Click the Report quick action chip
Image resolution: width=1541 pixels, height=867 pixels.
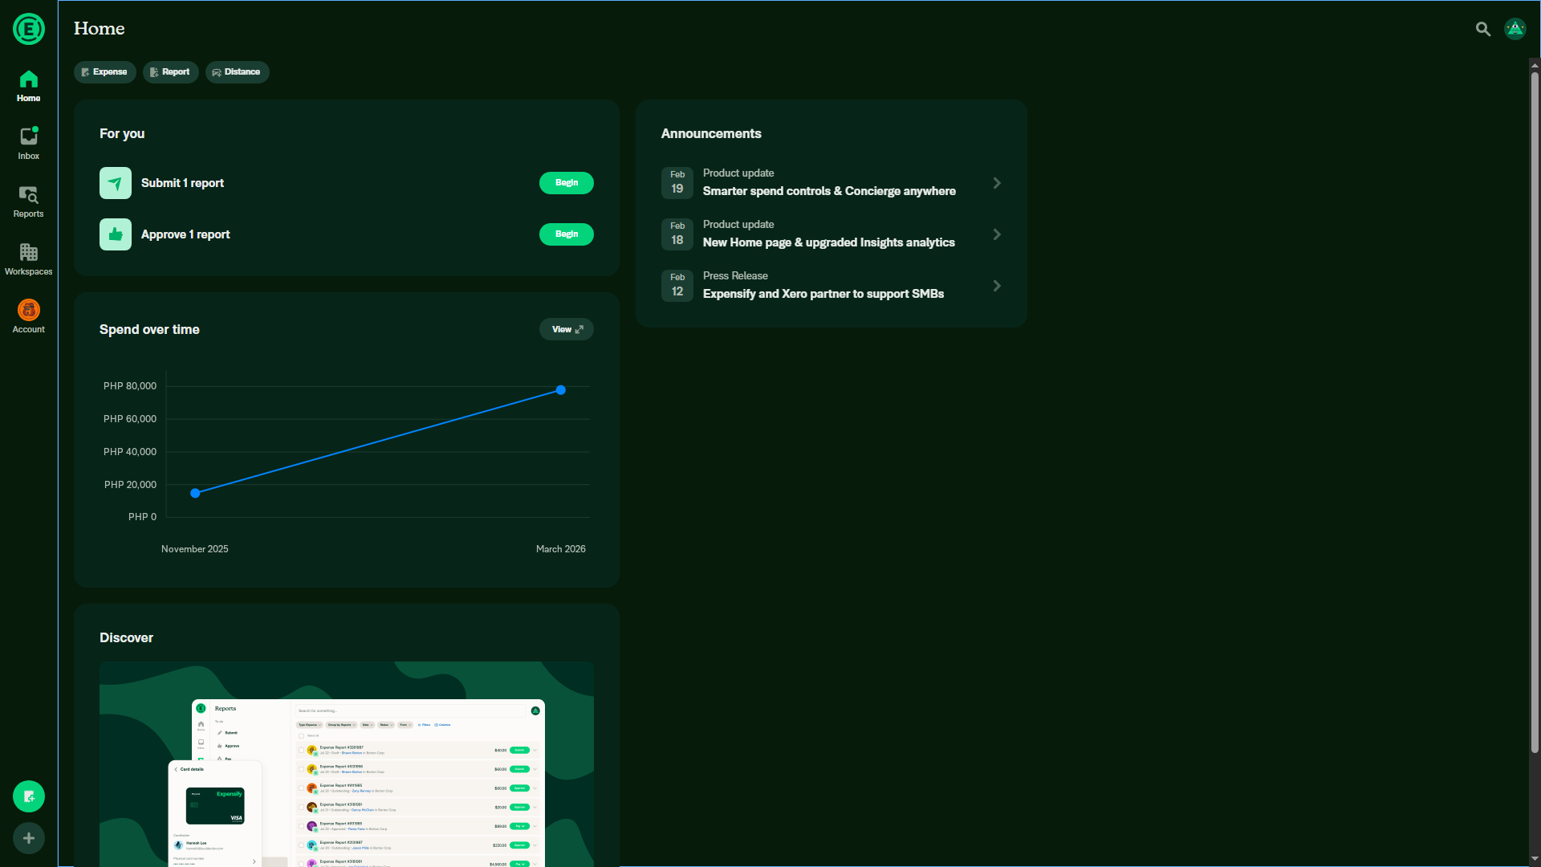pos(170,72)
